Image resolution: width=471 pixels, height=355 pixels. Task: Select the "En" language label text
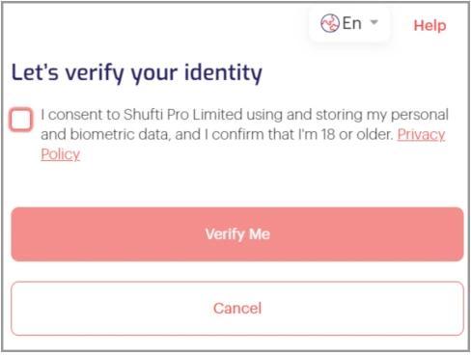point(352,23)
